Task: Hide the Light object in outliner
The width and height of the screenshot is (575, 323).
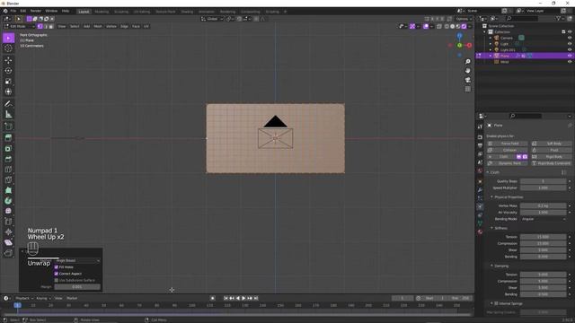Action: (x=570, y=44)
